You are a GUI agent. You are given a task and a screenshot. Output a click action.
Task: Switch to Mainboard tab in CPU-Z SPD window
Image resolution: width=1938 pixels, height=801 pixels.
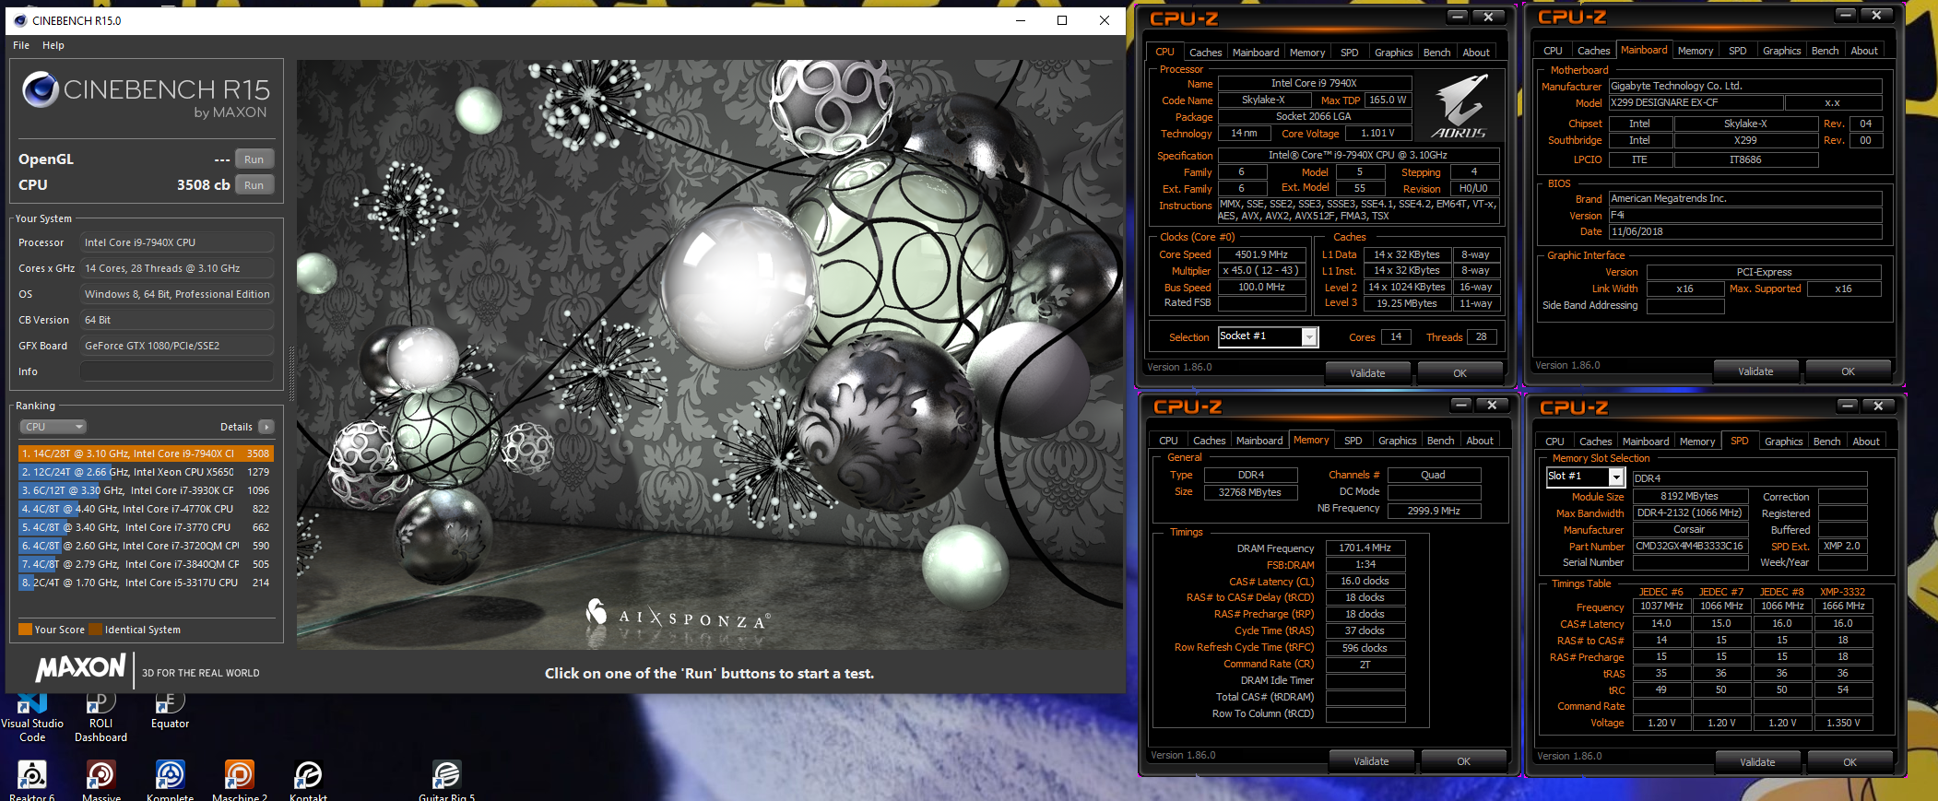pos(1646,442)
